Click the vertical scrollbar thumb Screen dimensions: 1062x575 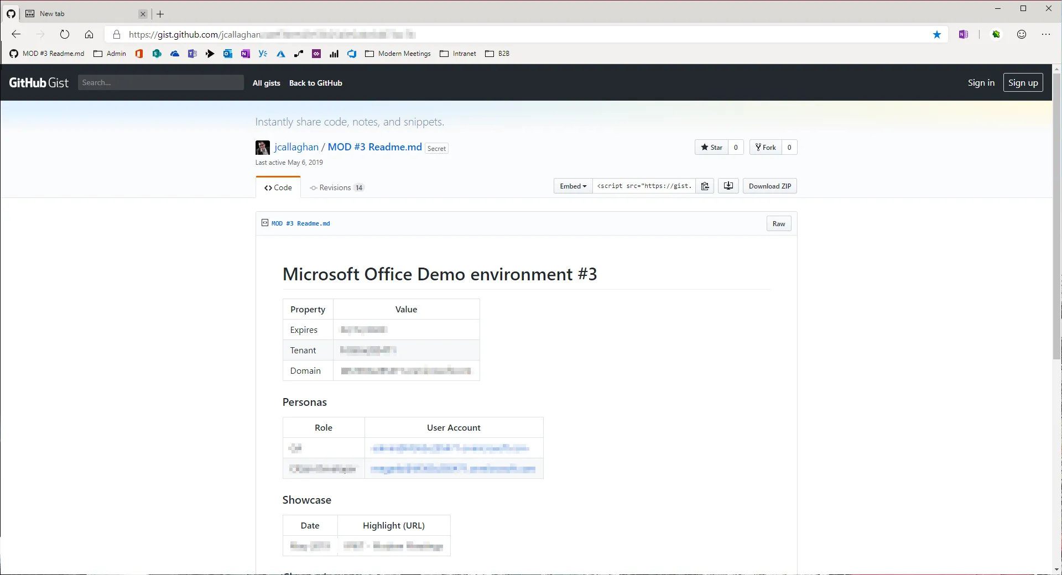pyautogui.click(x=1057, y=217)
